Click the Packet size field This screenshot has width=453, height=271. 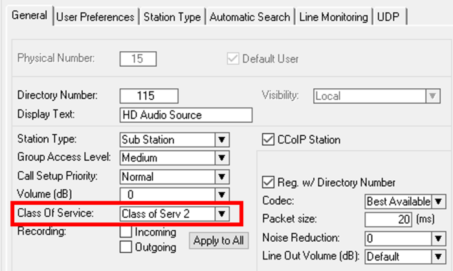click(x=388, y=220)
